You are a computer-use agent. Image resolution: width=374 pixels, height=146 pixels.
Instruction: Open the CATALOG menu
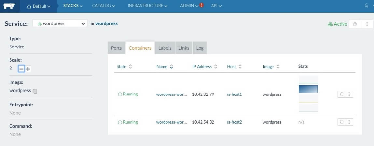[x=104, y=6]
